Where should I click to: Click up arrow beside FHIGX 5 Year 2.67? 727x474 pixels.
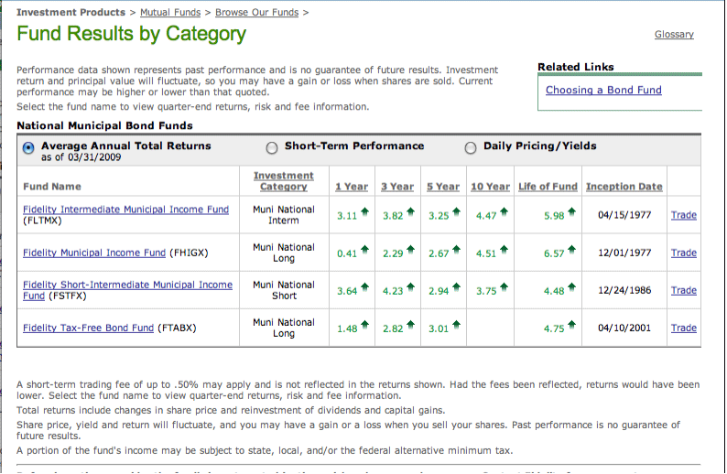[457, 250]
